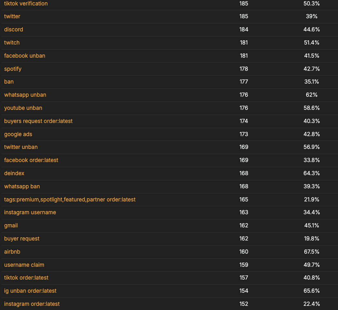This screenshot has height=310, width=338.
Task: Open the "gmail" search term link
Action: tap(11, 225)
